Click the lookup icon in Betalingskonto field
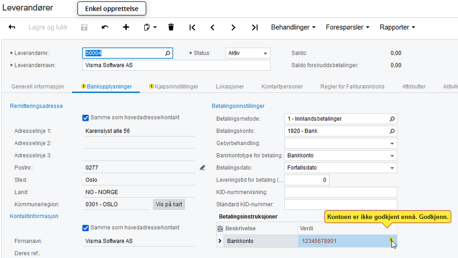This screenshot has width=458, height=258. point(392,131)
